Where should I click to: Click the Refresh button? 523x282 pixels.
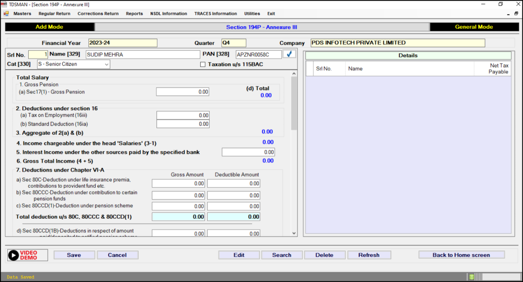point(369,255)
